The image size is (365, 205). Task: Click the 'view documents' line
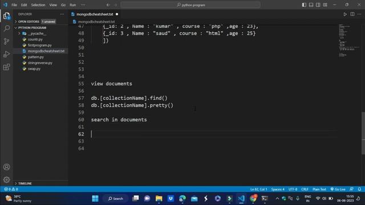(x=112, y=84)
